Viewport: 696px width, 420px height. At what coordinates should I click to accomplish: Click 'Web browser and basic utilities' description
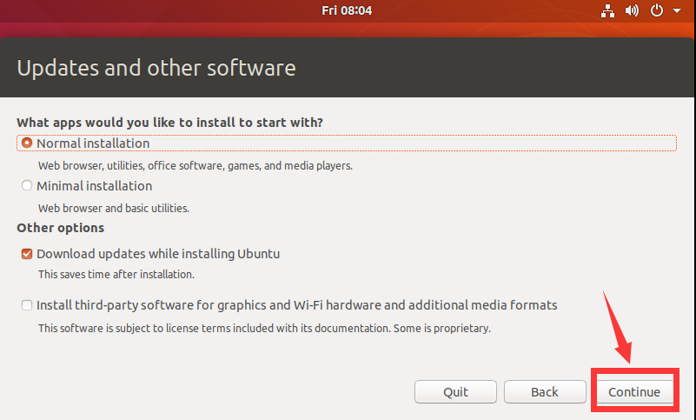(114, 209)
